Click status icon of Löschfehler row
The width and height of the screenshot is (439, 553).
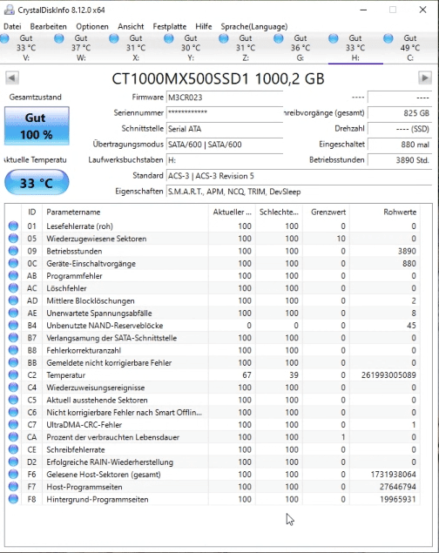click(13, 288)
